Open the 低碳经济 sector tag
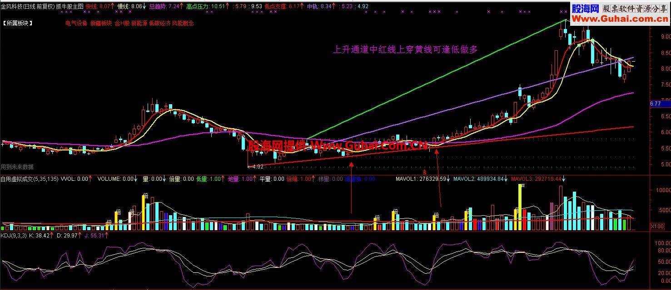This screenshot has width=671, height=290. tap(159, 23)
